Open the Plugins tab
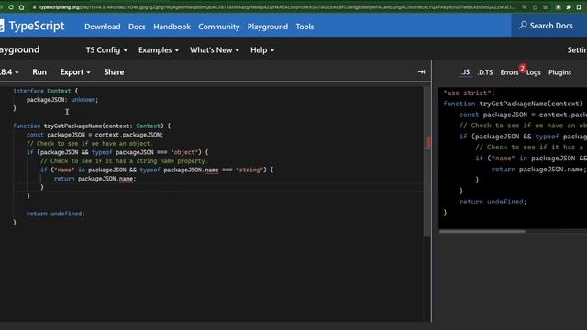The image size is (587, 330). pos(559,72)
